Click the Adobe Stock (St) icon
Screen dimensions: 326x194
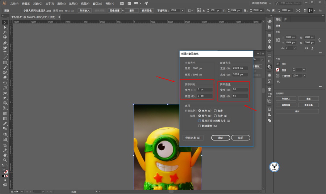(129, 3)
